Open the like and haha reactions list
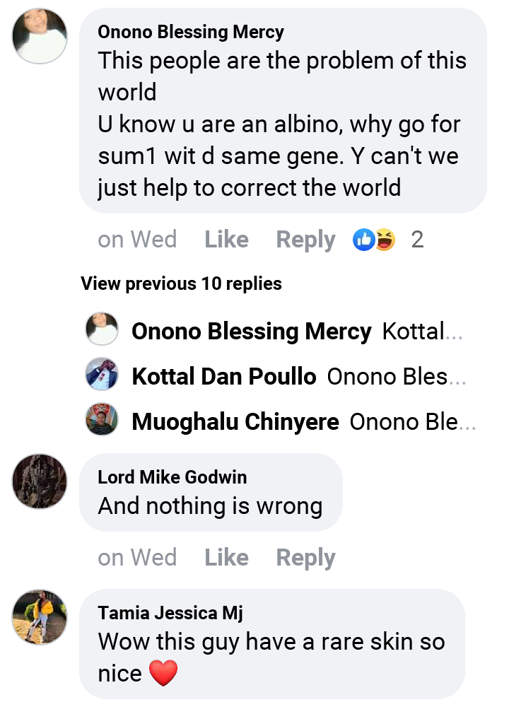The image size is (509, 702). pos(374,240)
